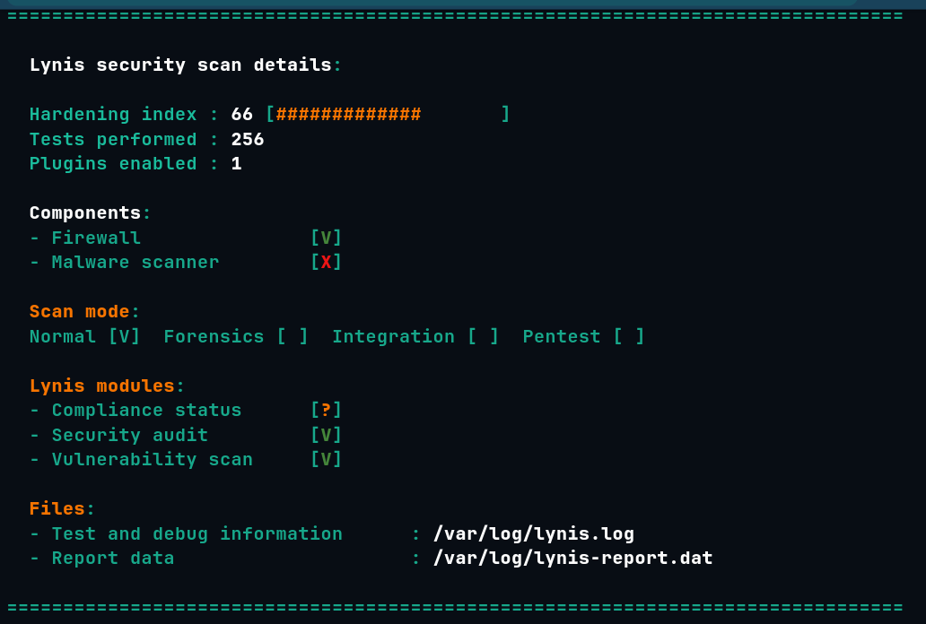Click the Vulnerability scan [V] marker

(x=326, y=459)
